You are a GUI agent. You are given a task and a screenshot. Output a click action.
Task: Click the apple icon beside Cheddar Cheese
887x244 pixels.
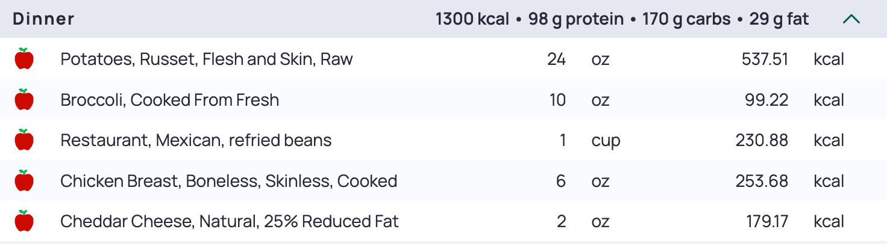tap(24, 221)
